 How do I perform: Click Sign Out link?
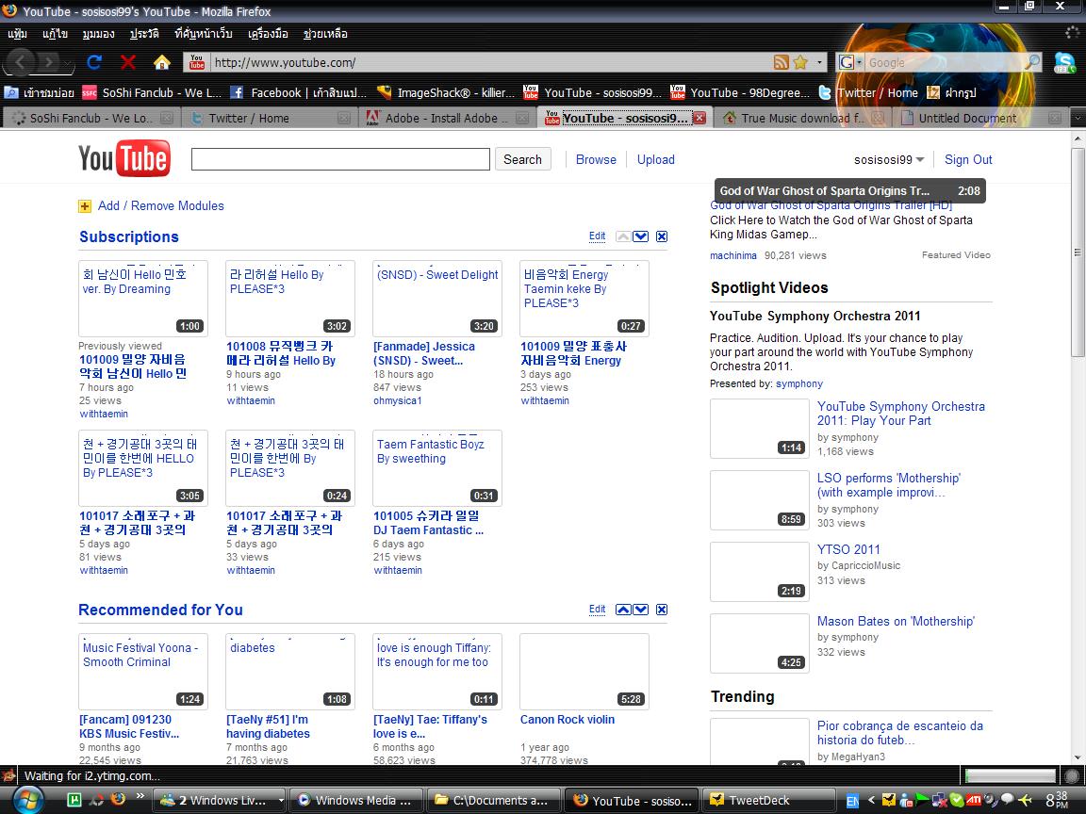coord(968,160)
